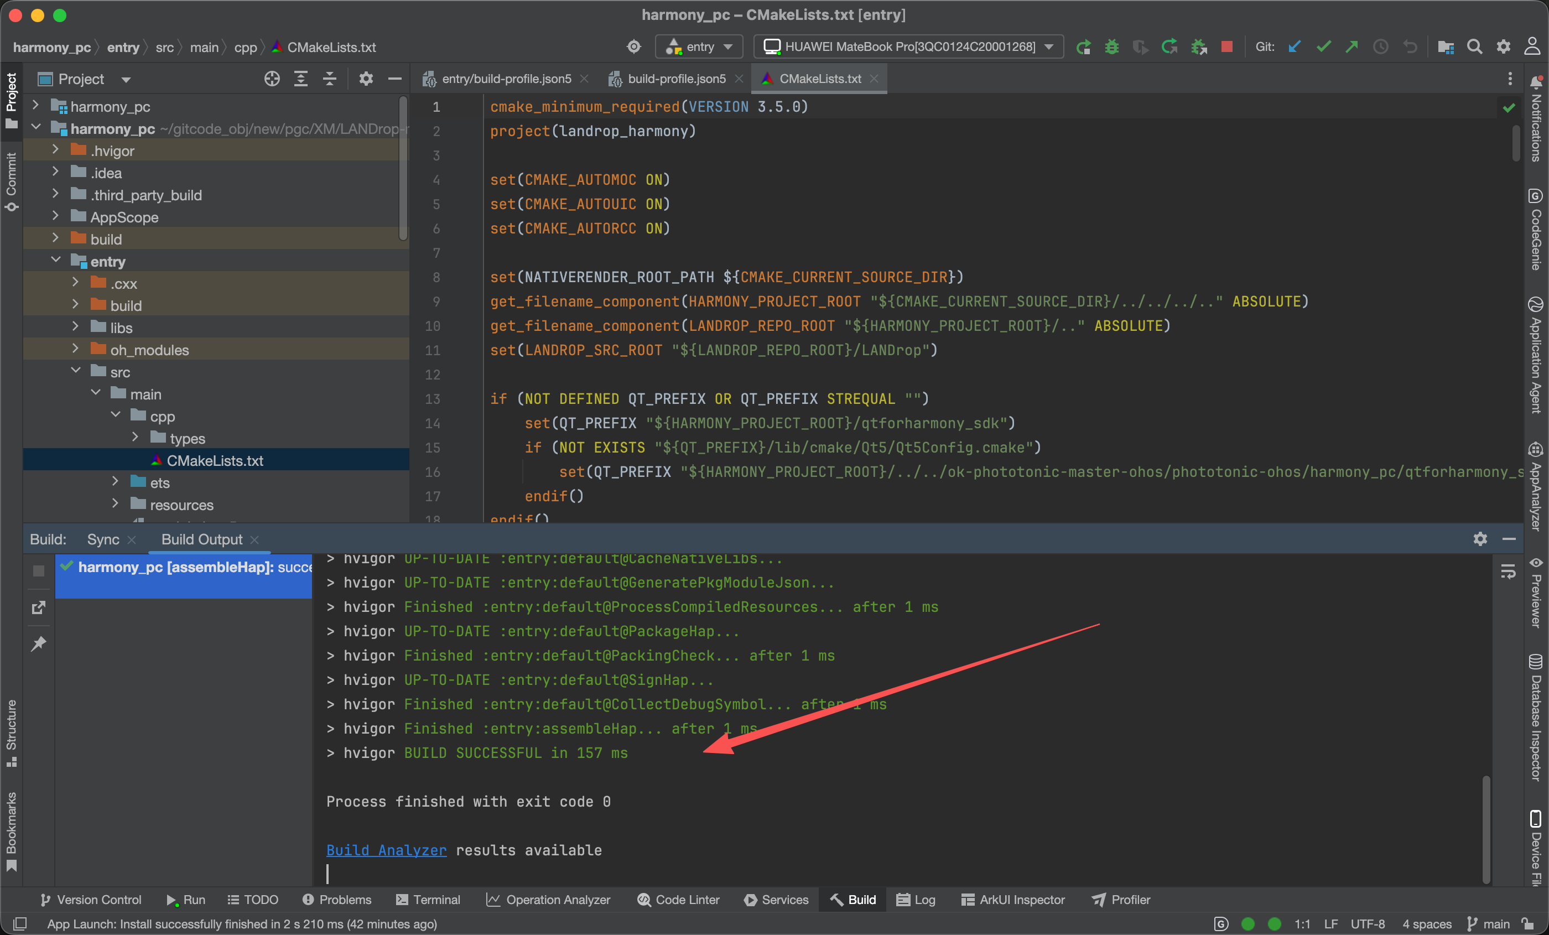1549x935 pixels.
Task: Open Project panel options gear icon
Action: (366, 79)
